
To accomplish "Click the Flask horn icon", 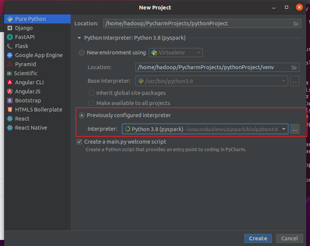I will pos(10,46).
